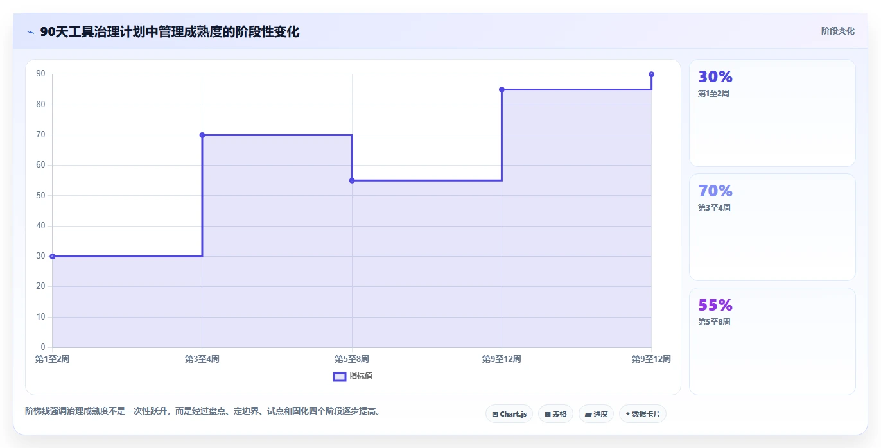This screenshot has width=881, height=448.
Task: Click the 0 y-axis label
Action: click(x=43, y=347)
